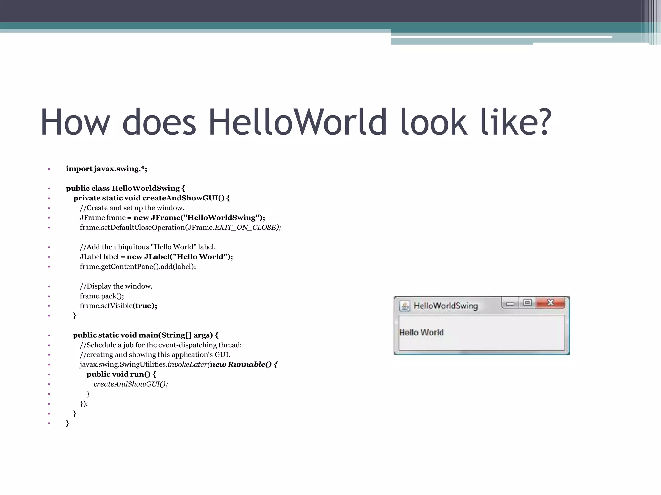Viewport: 661px width, 495px height.
Task: Click line 'JLabel label = new JLabel("Hello World");'
Action: point(156,257)
